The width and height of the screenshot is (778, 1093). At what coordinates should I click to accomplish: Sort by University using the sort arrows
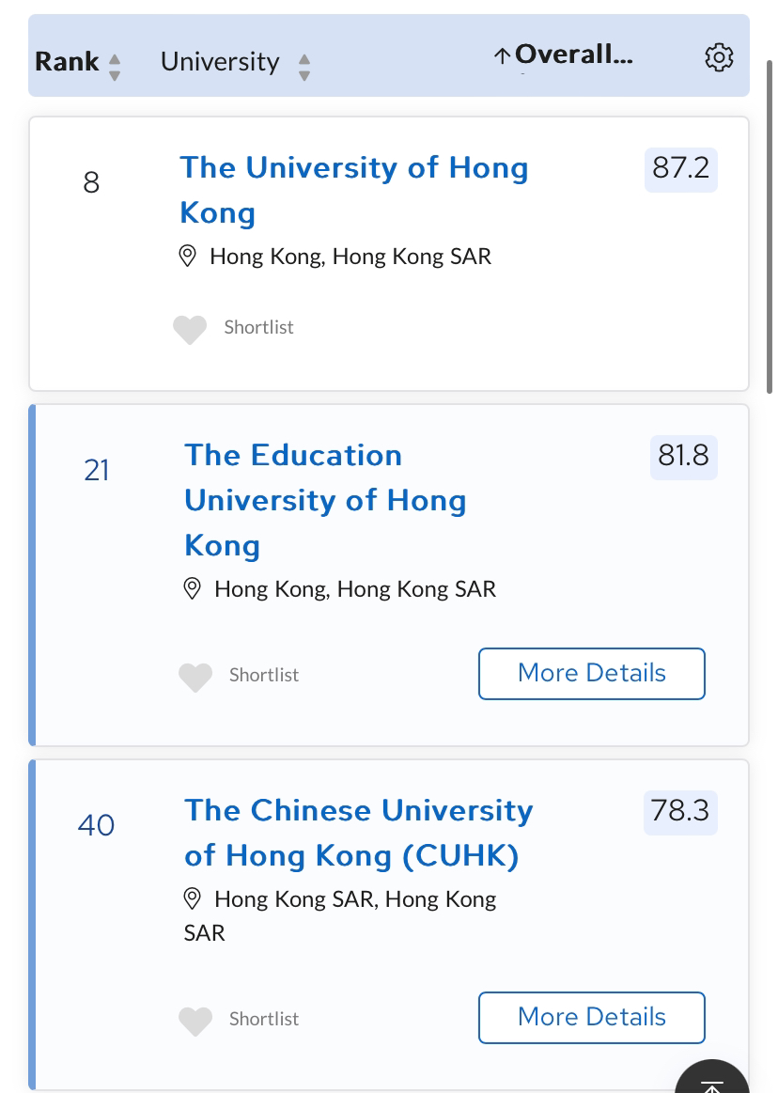[x=304, y=67]
